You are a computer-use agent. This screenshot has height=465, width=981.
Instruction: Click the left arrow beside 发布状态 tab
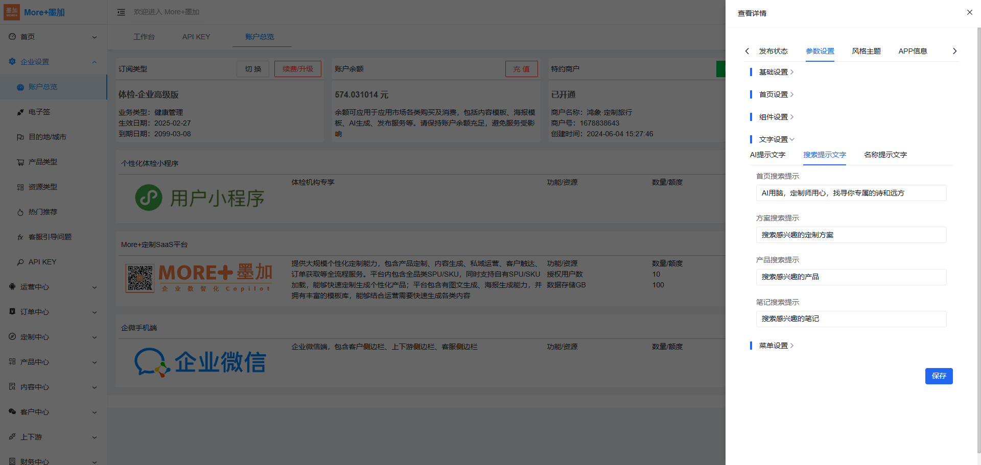point(747,51)
